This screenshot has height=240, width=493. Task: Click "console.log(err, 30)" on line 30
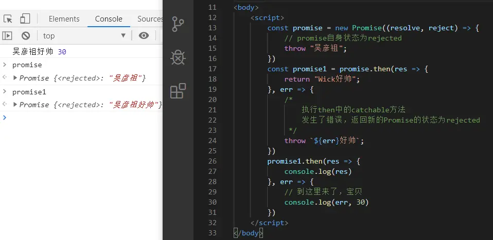click(326, 203)
